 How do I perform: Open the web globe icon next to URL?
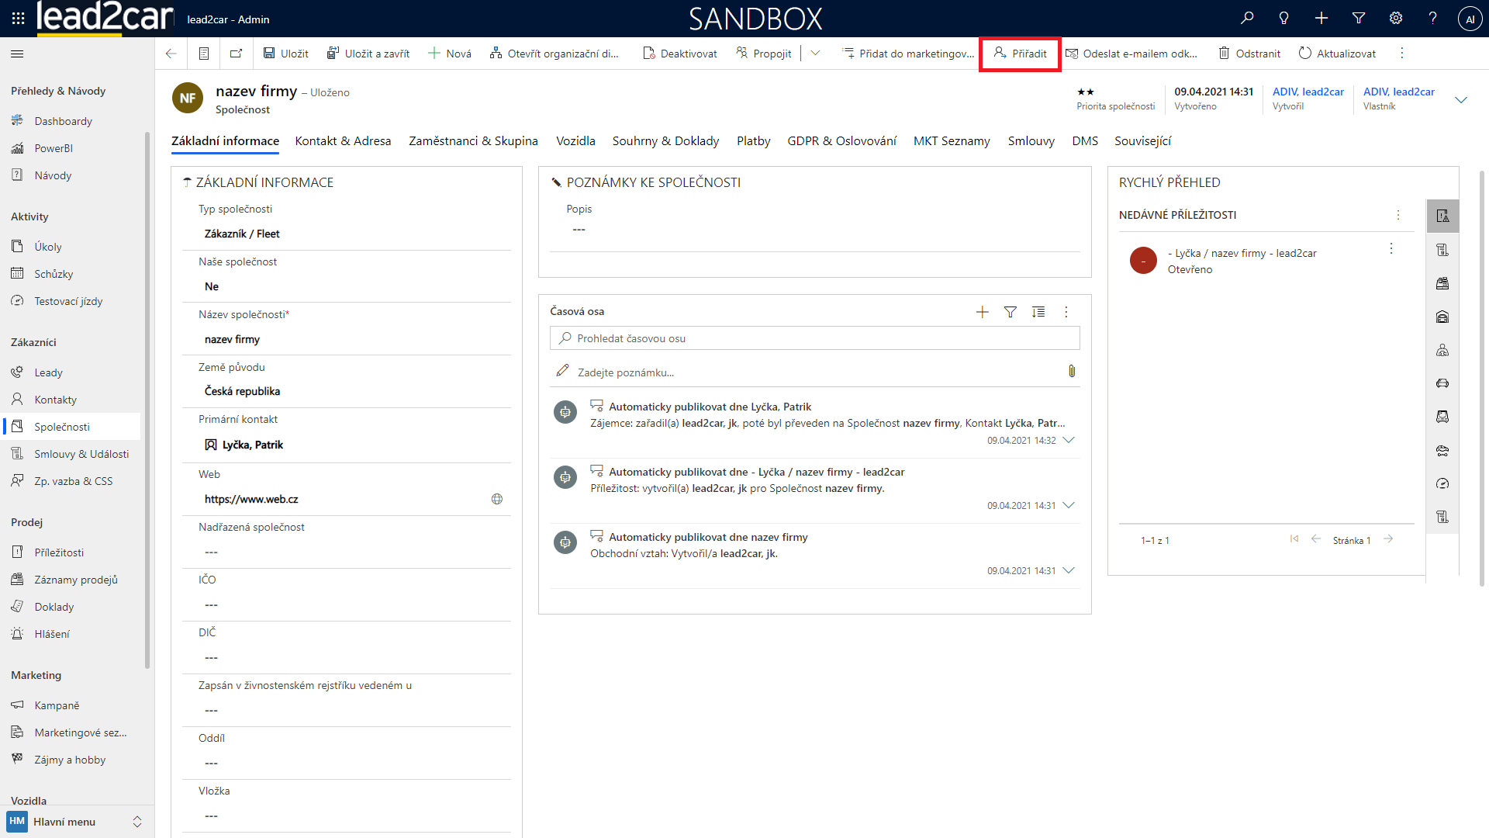click(497, 499)
